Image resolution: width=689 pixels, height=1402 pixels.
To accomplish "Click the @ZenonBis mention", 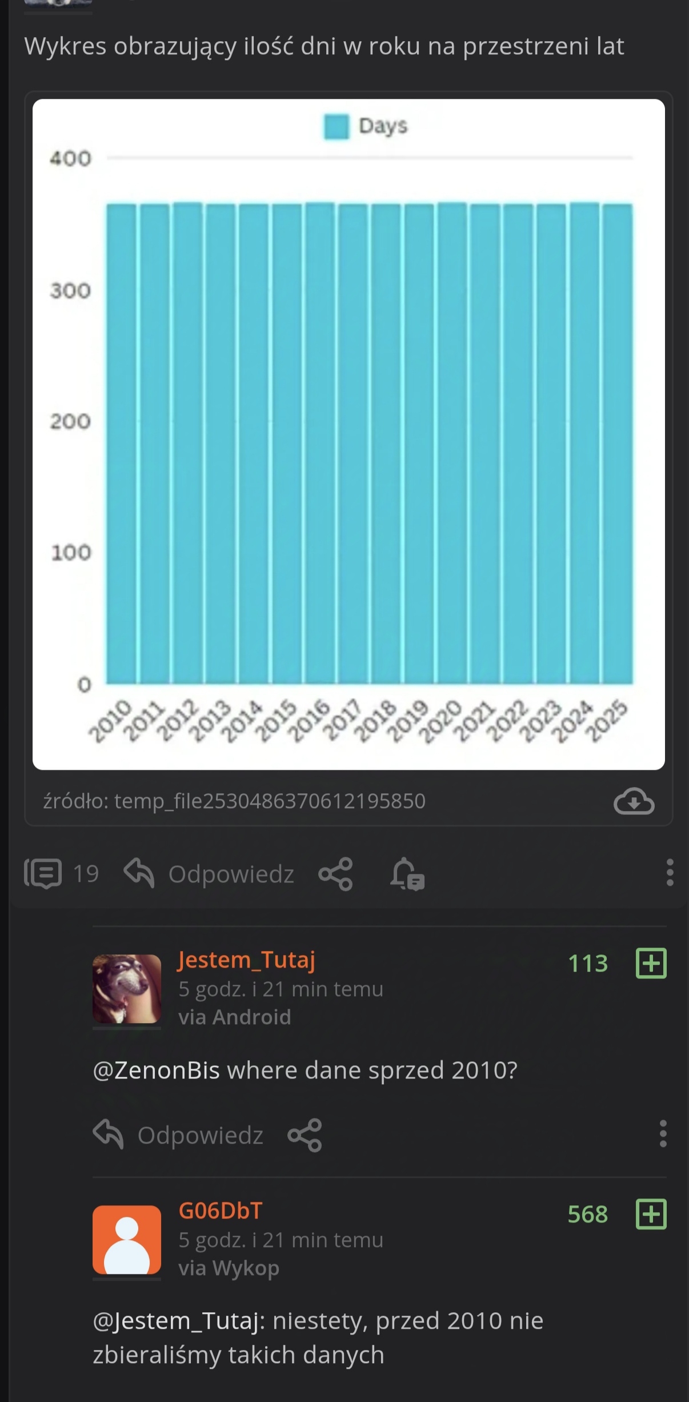I will coord(156,1070).
